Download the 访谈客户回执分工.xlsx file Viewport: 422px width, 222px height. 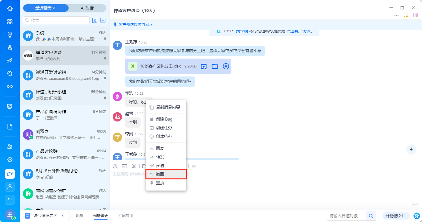tap(226, 66)
